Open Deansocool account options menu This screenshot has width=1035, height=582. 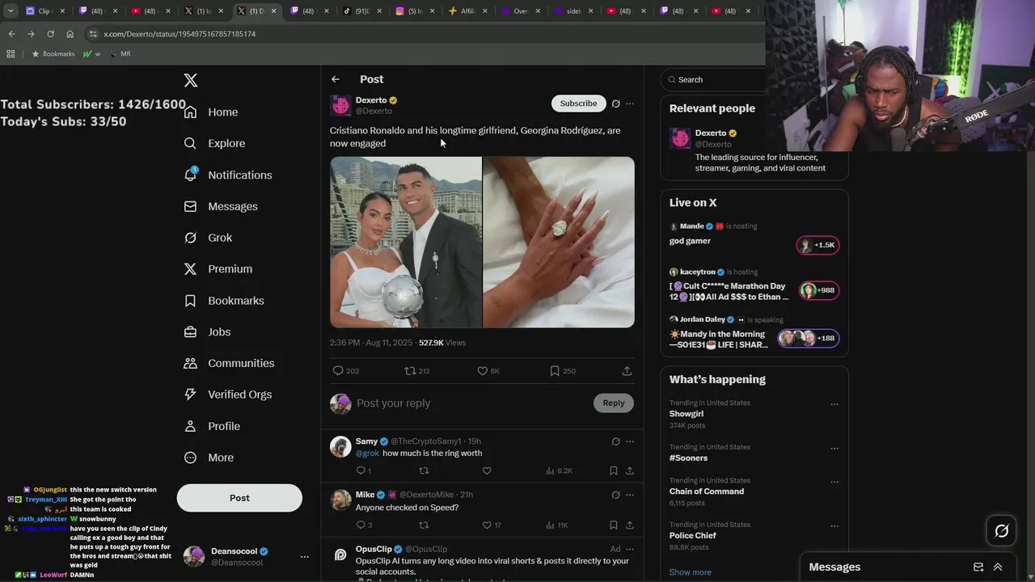coord(305,557)
